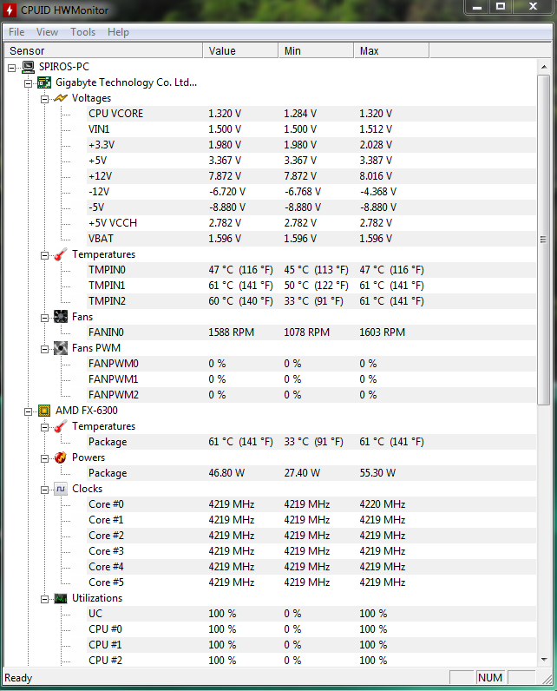Screen dimensions: 557x691
Task: Collapse the Utilizations section
Action: (44, 599)
